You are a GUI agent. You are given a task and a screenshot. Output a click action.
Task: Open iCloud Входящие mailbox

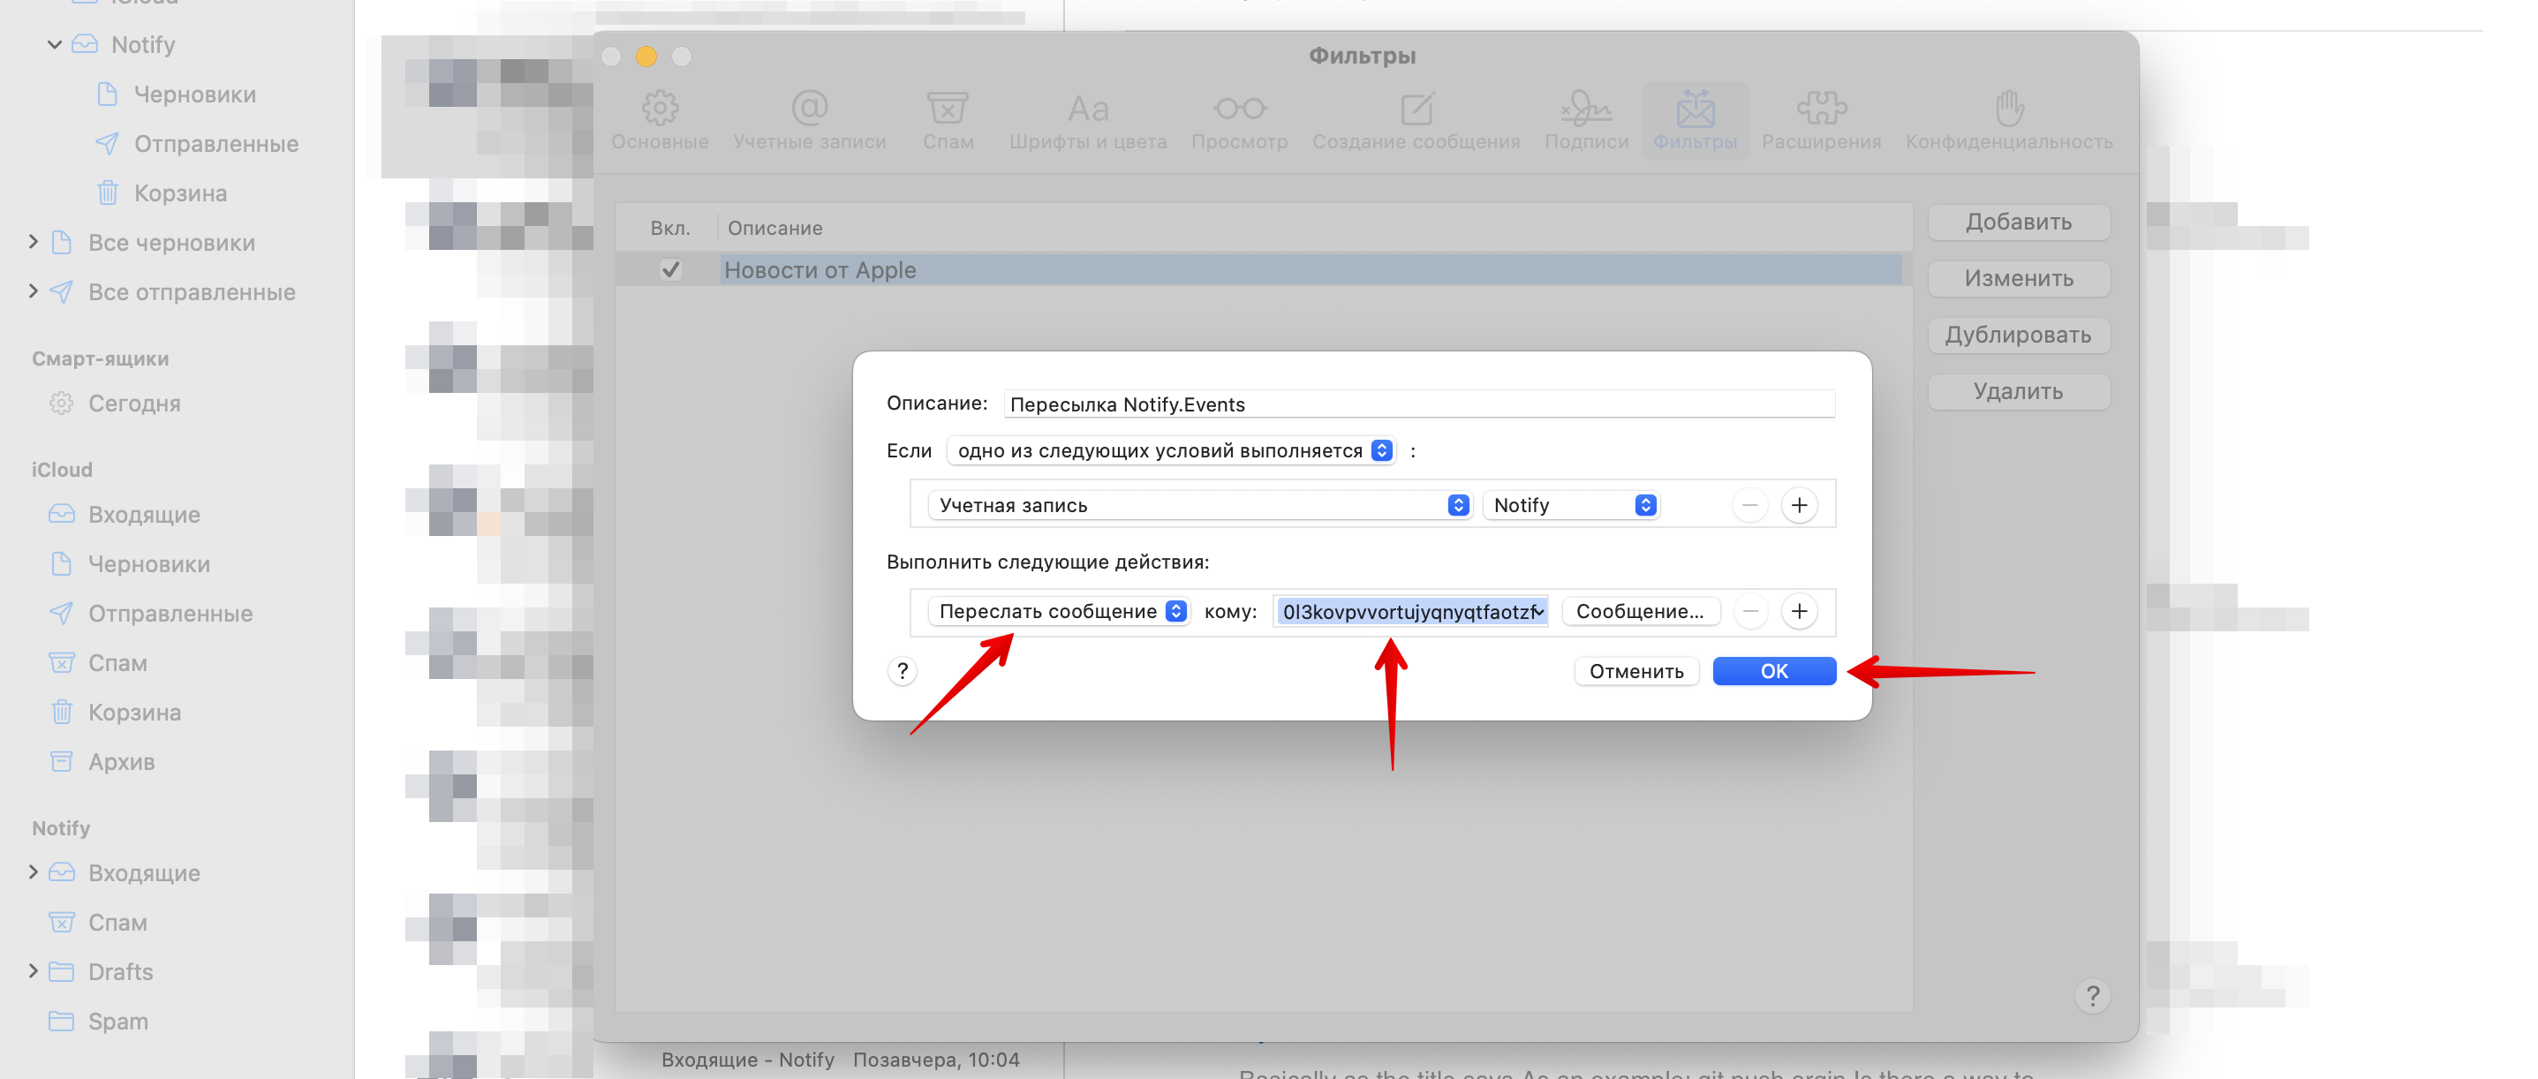(144, 515)
